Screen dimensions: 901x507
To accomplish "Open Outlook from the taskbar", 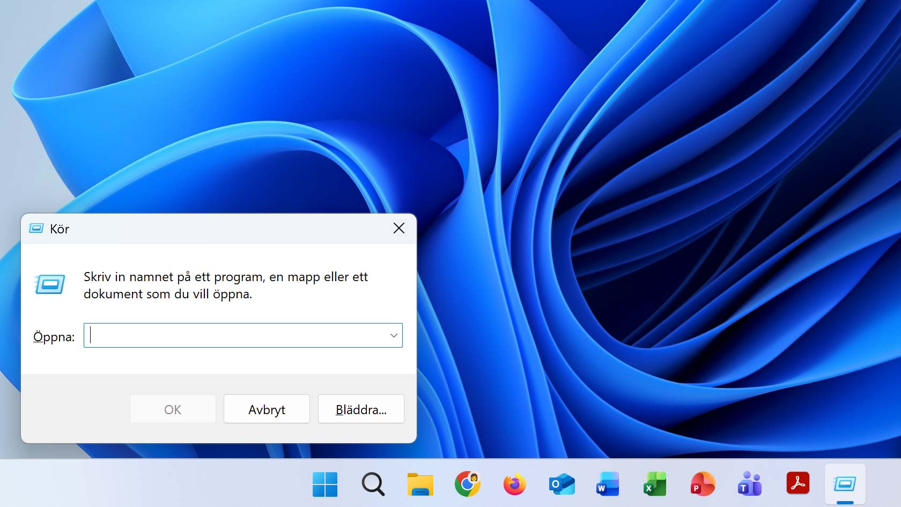I will (x=561, y=484).
